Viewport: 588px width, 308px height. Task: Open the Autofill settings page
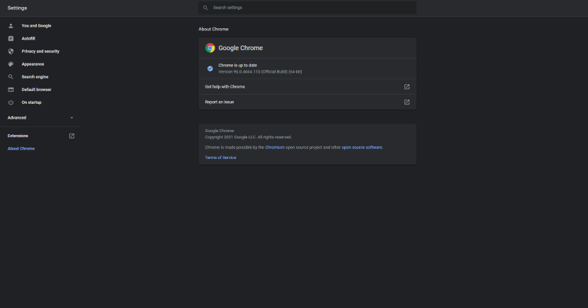click(x=28, y=38)
